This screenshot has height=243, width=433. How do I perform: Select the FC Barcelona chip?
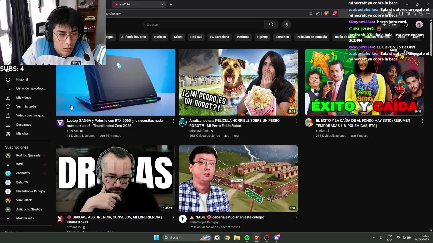220,37
